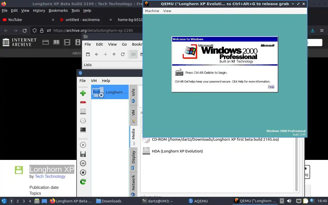This screenshot has width=328, height=205.
Task: Open the Firefox Tools menu
Action: click(x=75, y=11)
